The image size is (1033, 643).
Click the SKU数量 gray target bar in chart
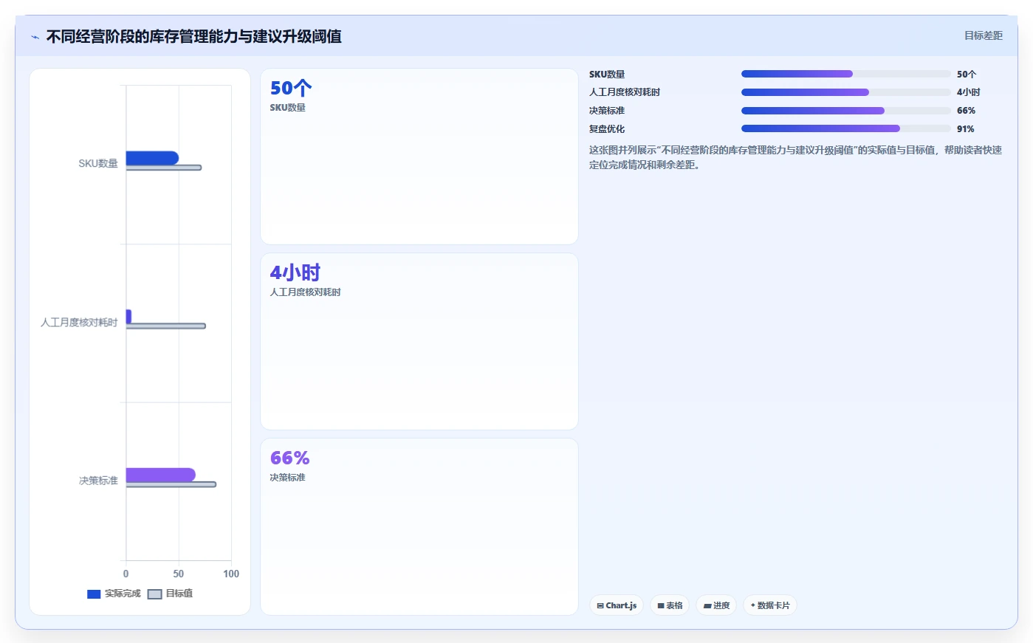[163, 168]
